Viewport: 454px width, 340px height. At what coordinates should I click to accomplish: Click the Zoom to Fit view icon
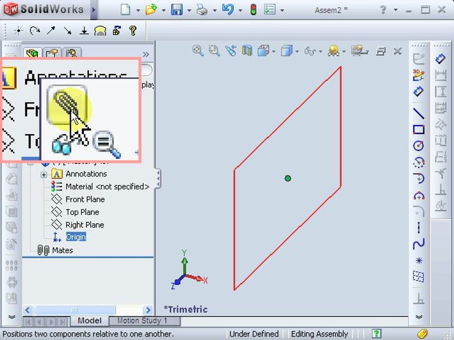[198, 51]
